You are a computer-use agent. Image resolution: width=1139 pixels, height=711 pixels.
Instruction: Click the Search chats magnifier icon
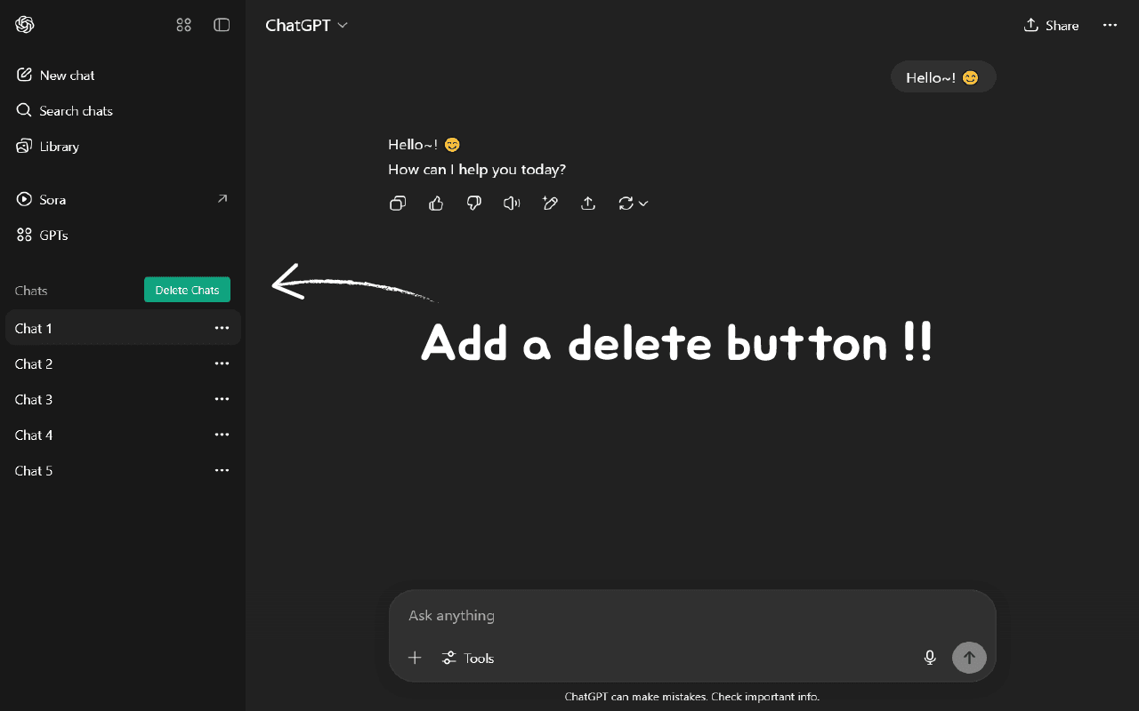coord(25,110)
